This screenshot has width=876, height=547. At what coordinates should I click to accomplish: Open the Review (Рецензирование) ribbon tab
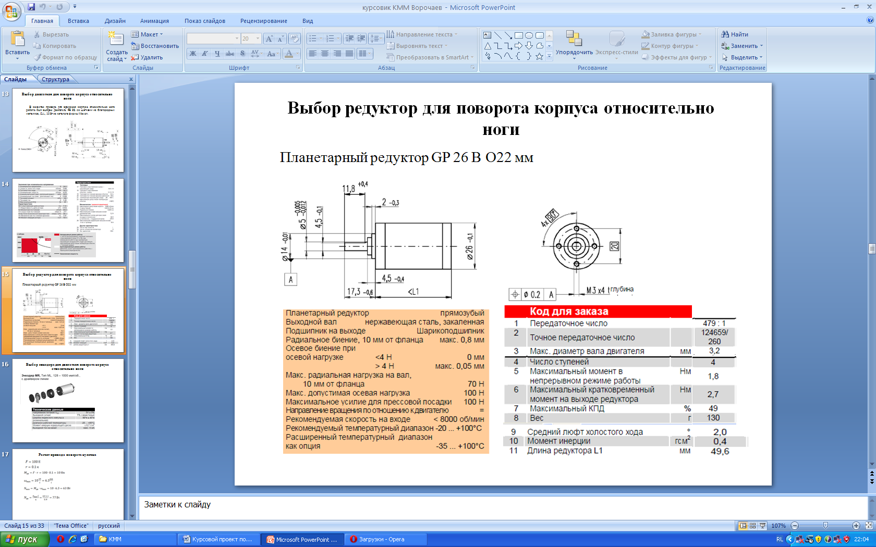click(263, 21)
